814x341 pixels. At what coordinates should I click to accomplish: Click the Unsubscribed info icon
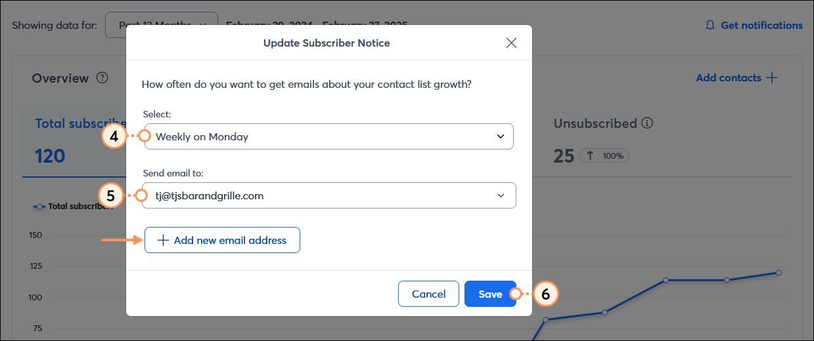click(x=647, y=123)
